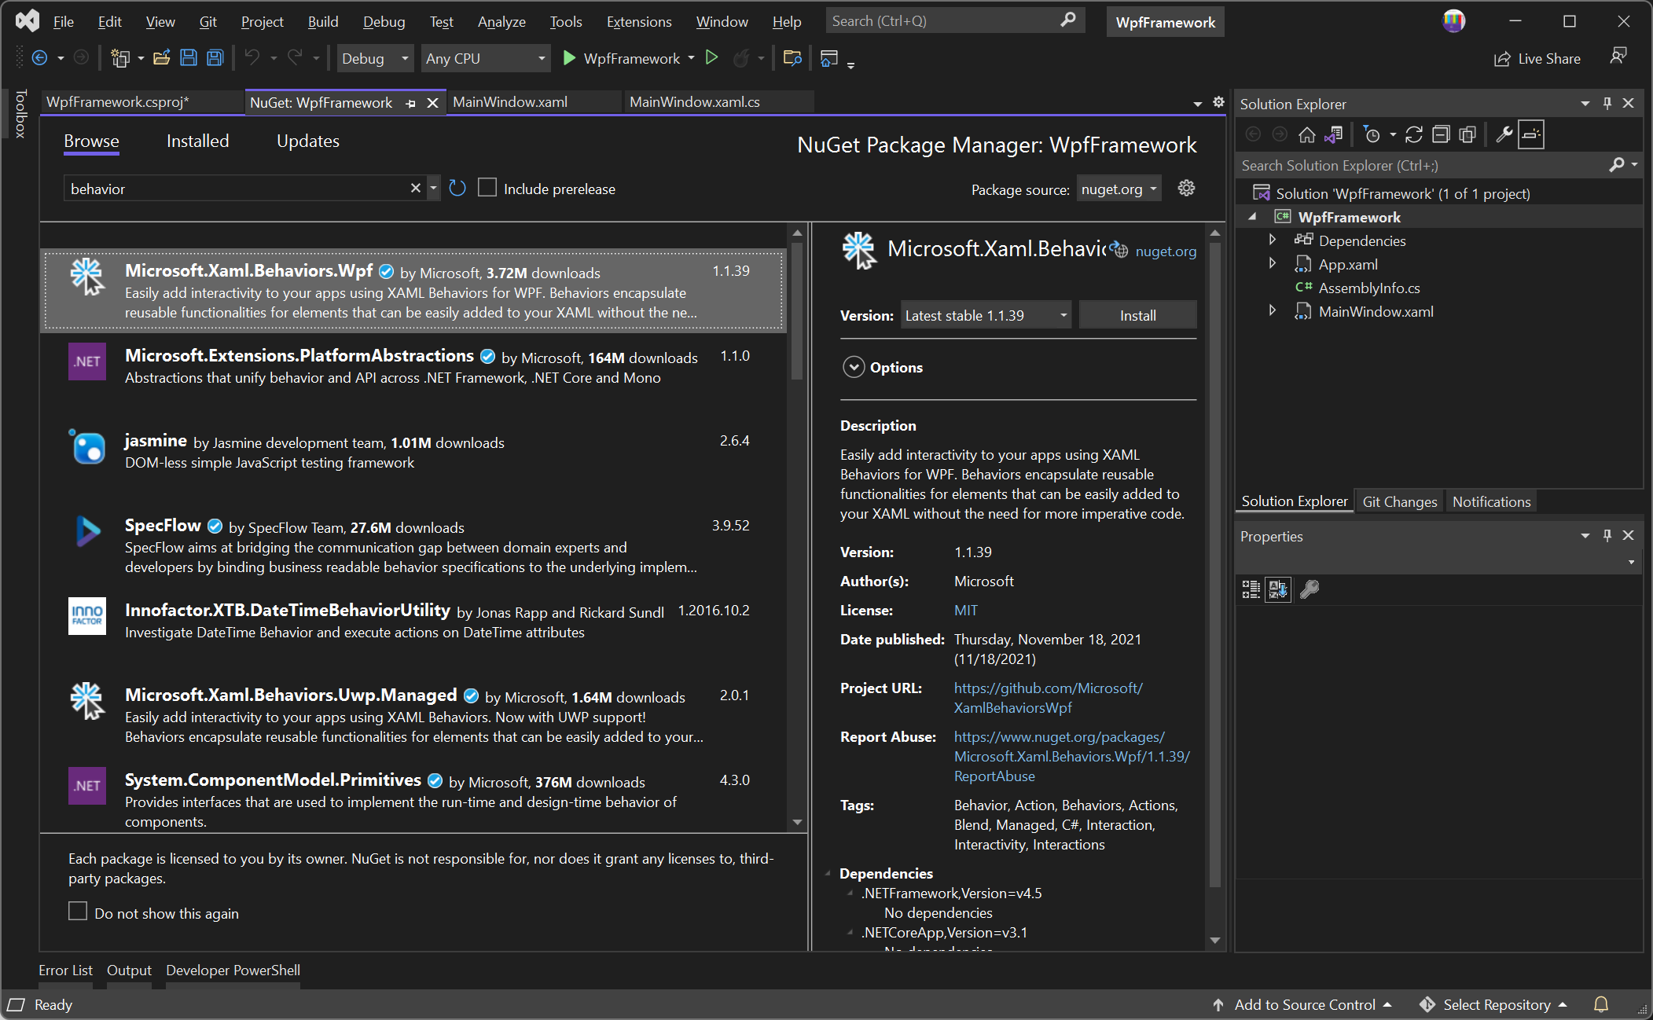Open the Solution Explorer Properties wrench icon

[1504, 135]
